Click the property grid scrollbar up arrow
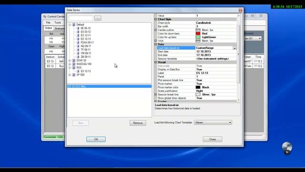Image resolution: width=305 pixels, height=172 pixels. pyautogui.click(x=239, y=16)
